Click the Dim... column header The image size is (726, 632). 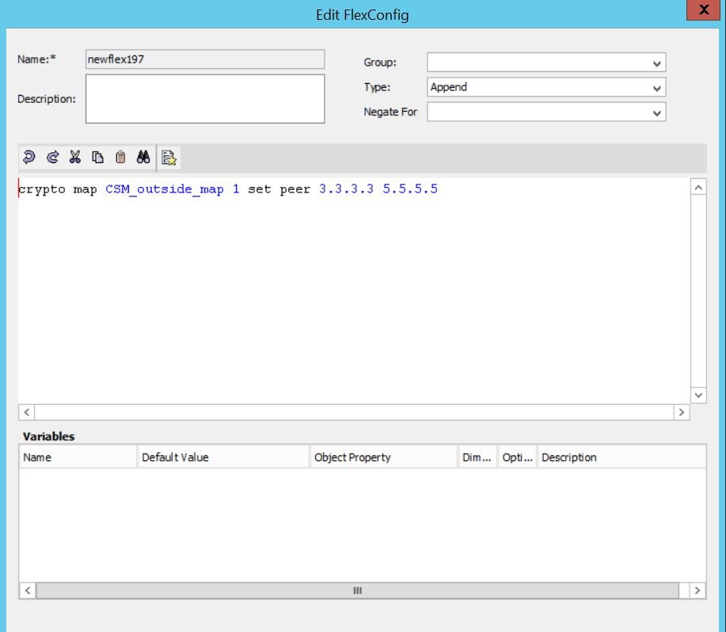477,457
